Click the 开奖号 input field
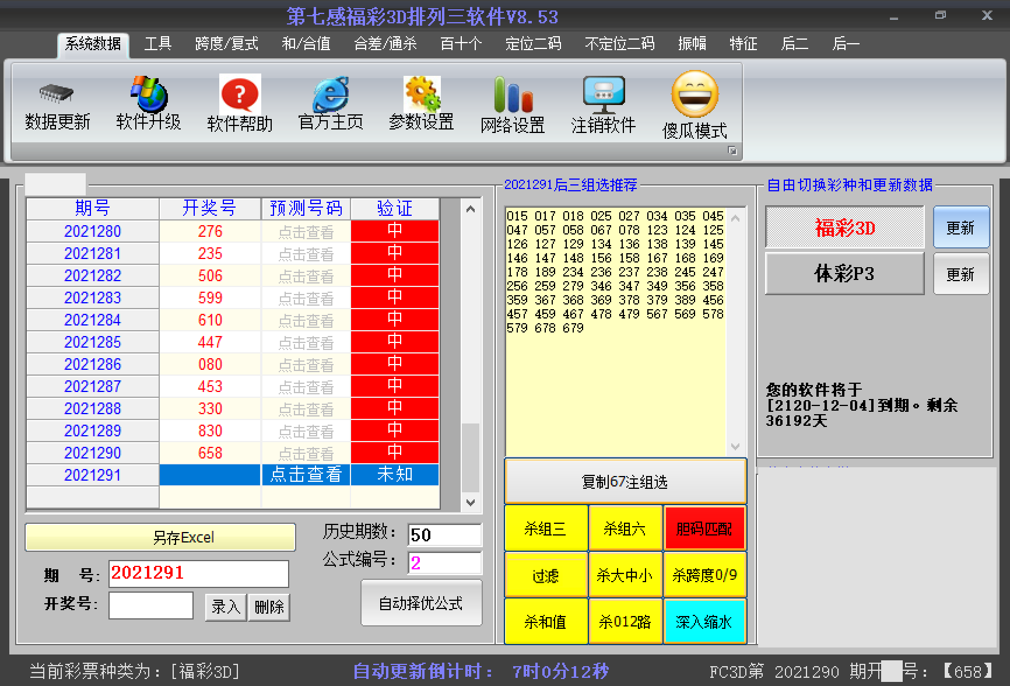The height and width of the screenshot is (686, 1010). pos(151,605)
